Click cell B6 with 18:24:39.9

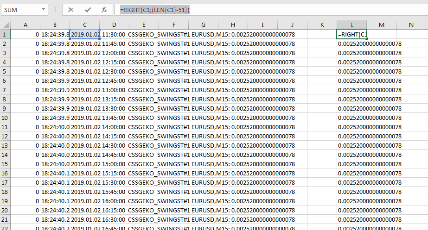[55, 81]
